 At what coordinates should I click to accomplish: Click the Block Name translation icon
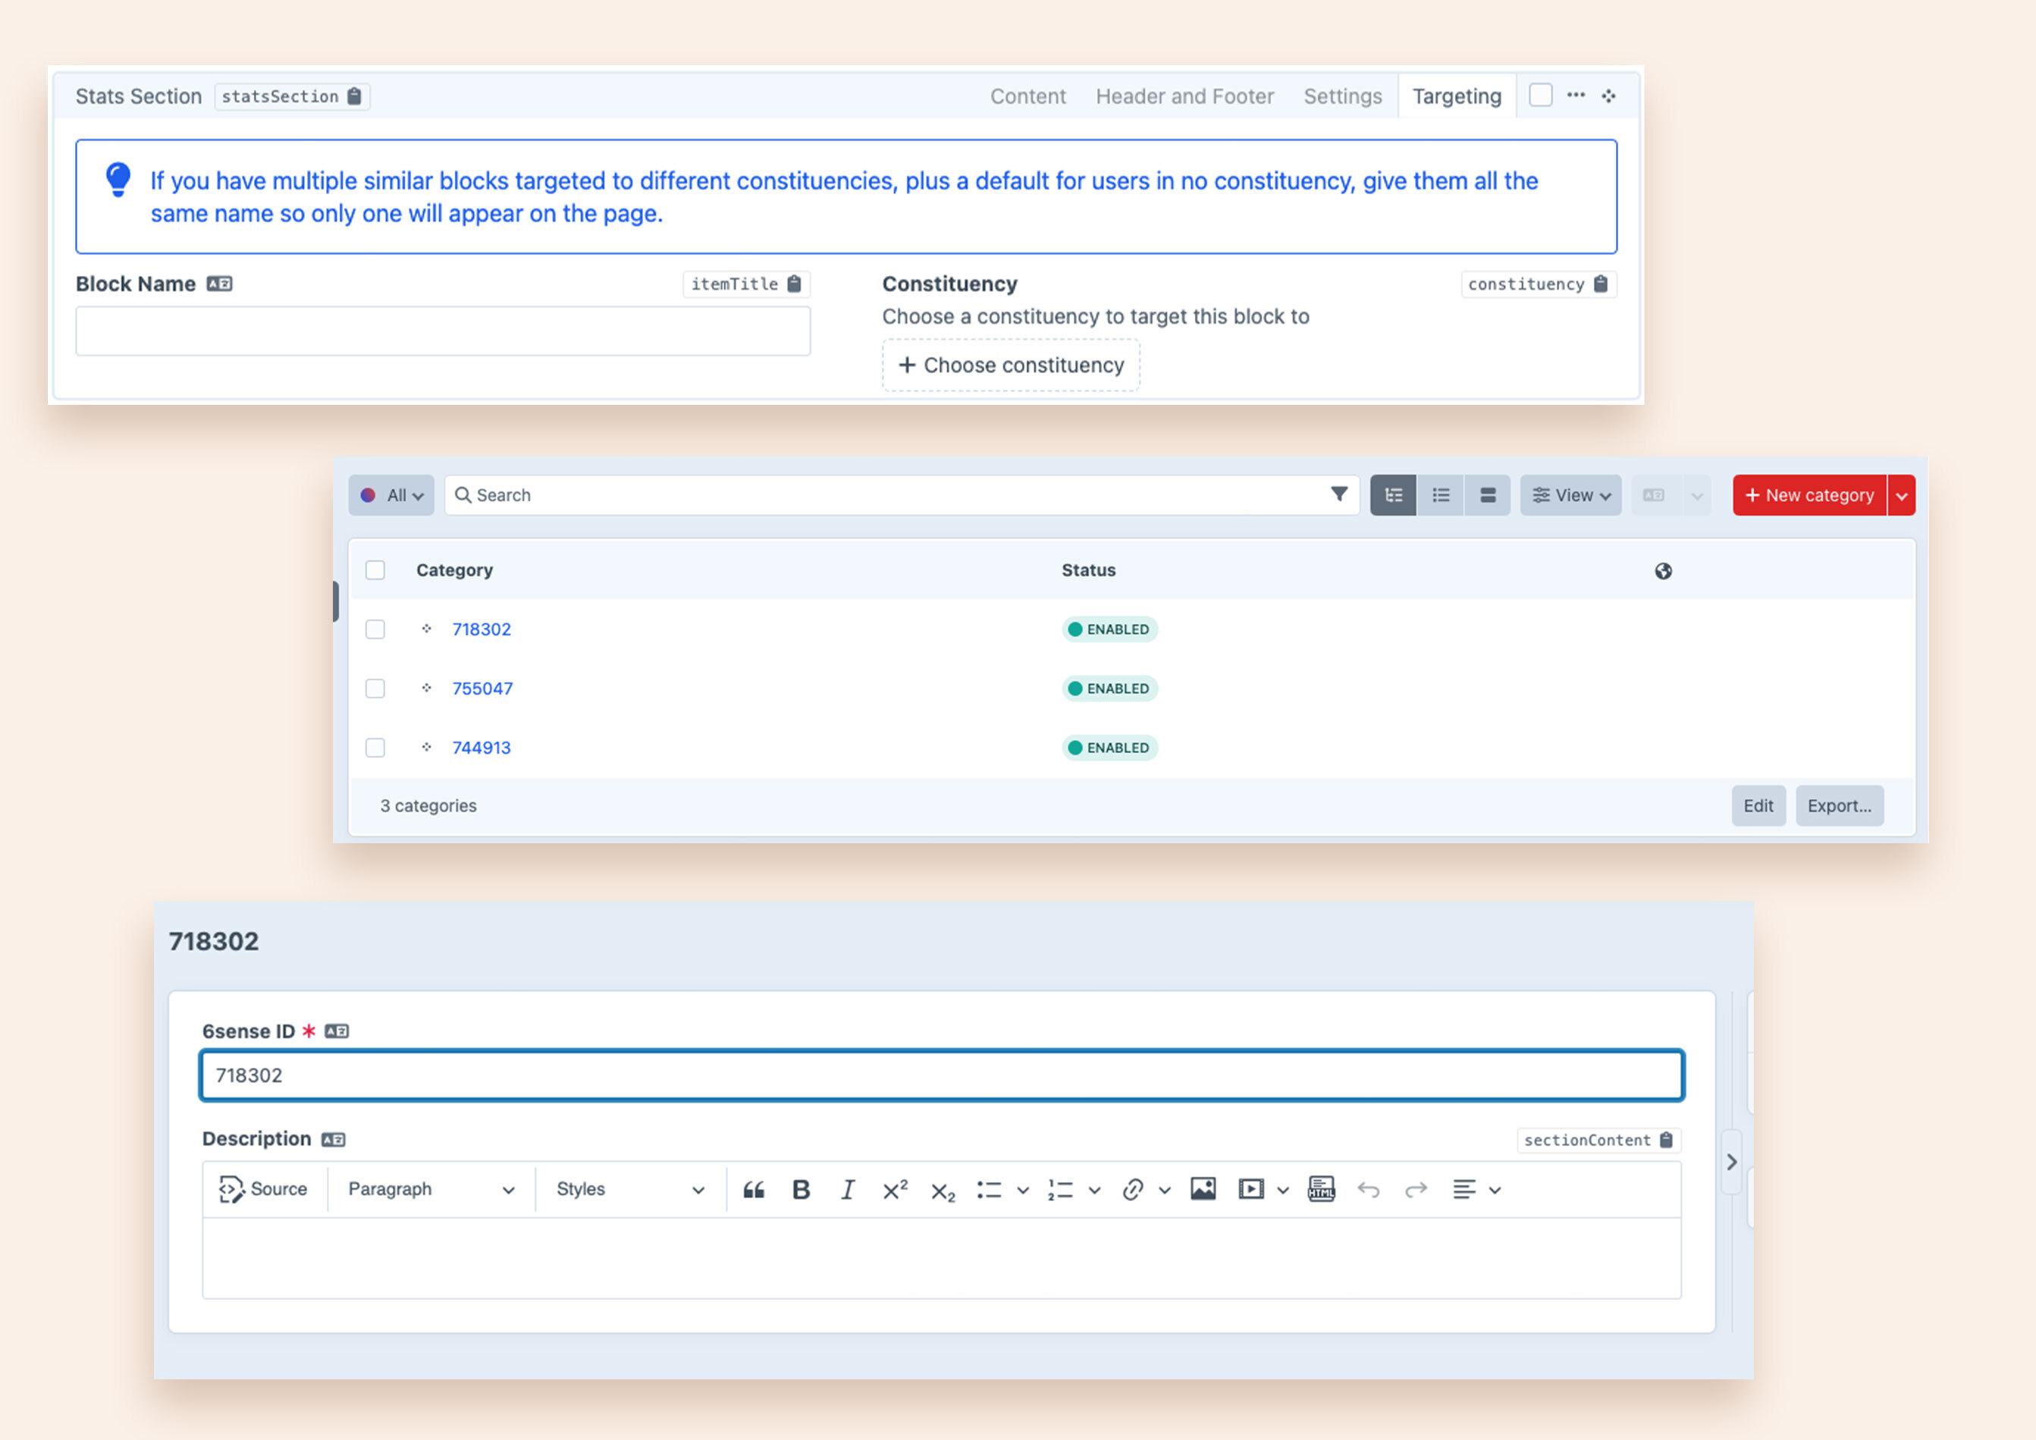coord(219,284)
